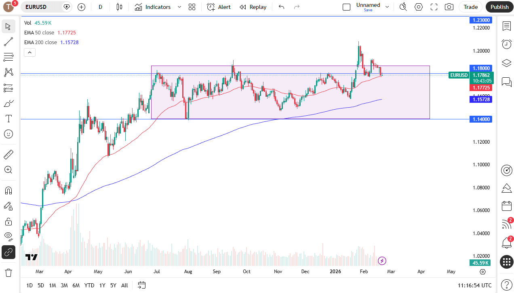Open the right sidebar mountain triangle icon
This screenshot has width=514, height=293.
coord(507,188)
